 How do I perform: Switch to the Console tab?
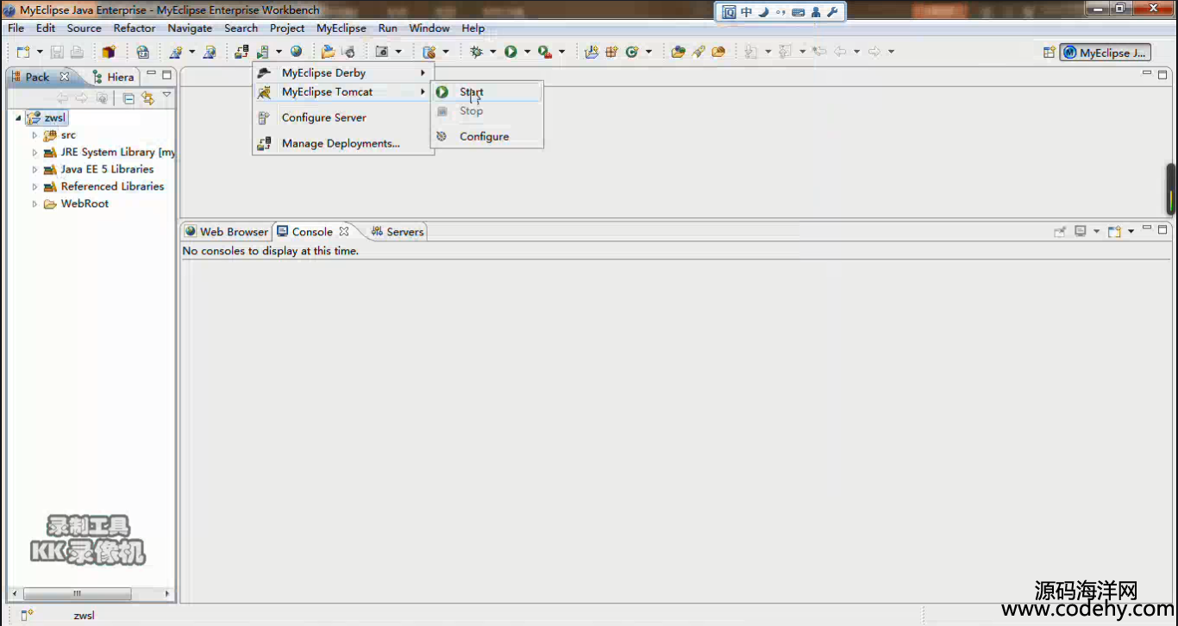313,232
